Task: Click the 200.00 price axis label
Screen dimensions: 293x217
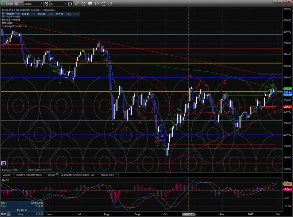Action: (287, 135)
